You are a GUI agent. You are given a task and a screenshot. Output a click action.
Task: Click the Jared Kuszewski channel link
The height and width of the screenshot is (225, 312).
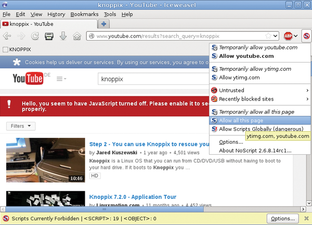pyautogui.click(x=116, y=153)
